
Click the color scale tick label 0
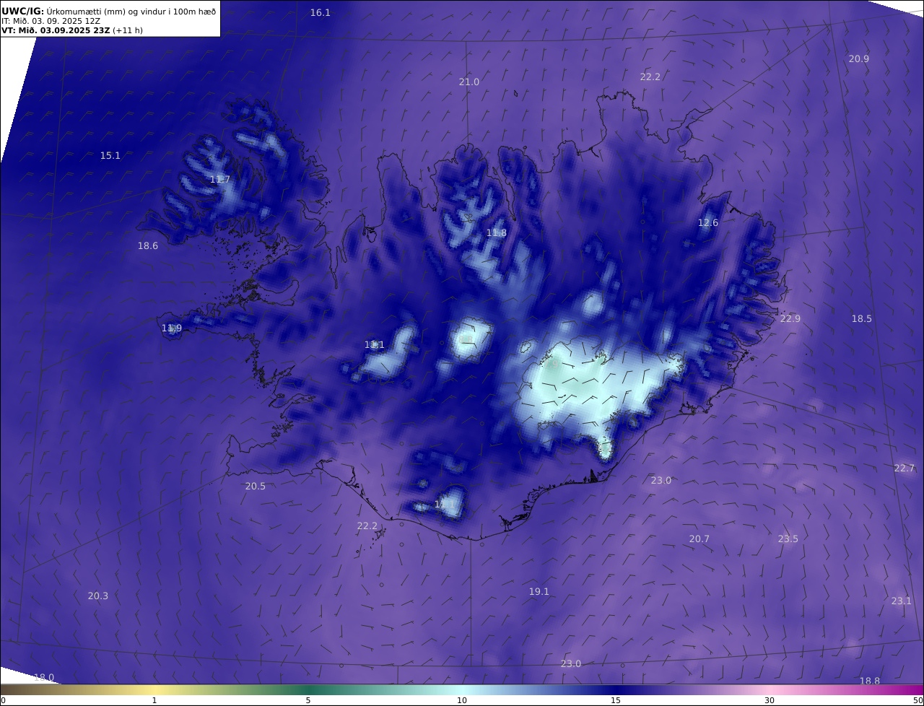tap(2, 700)
